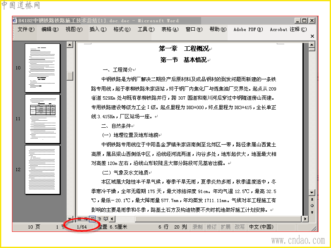This screenshot has width=331, height=248.
Task: Click the Select Browse Object circle button
Action: click(x=312, y=205)
